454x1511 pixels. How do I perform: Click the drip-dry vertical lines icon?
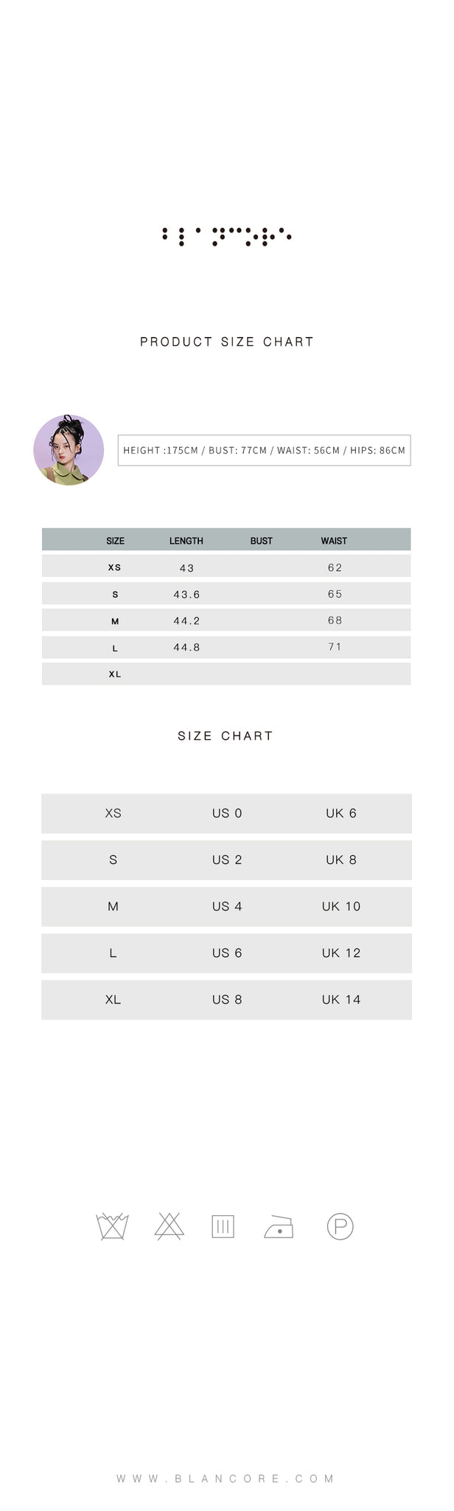click(223, 1227)
